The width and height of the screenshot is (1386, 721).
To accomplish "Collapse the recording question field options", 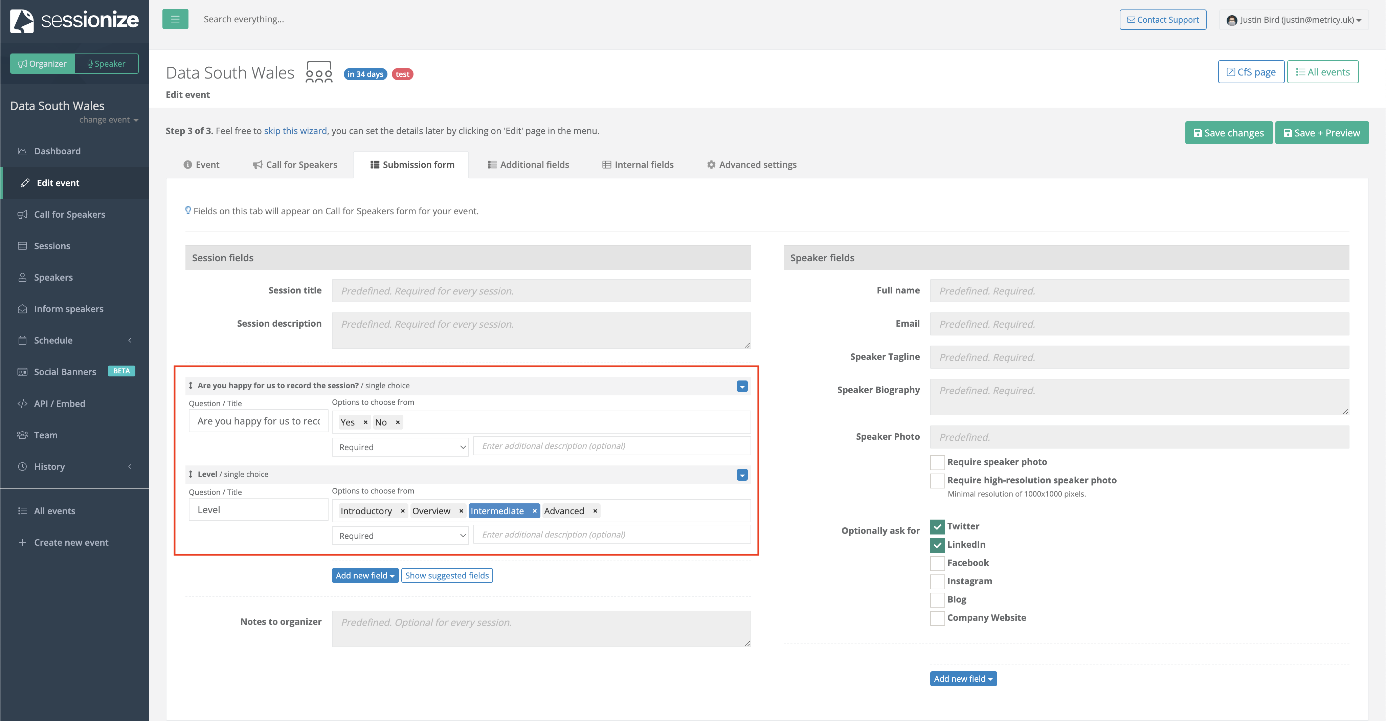I will pyautogui.click(x=742, y=386).
